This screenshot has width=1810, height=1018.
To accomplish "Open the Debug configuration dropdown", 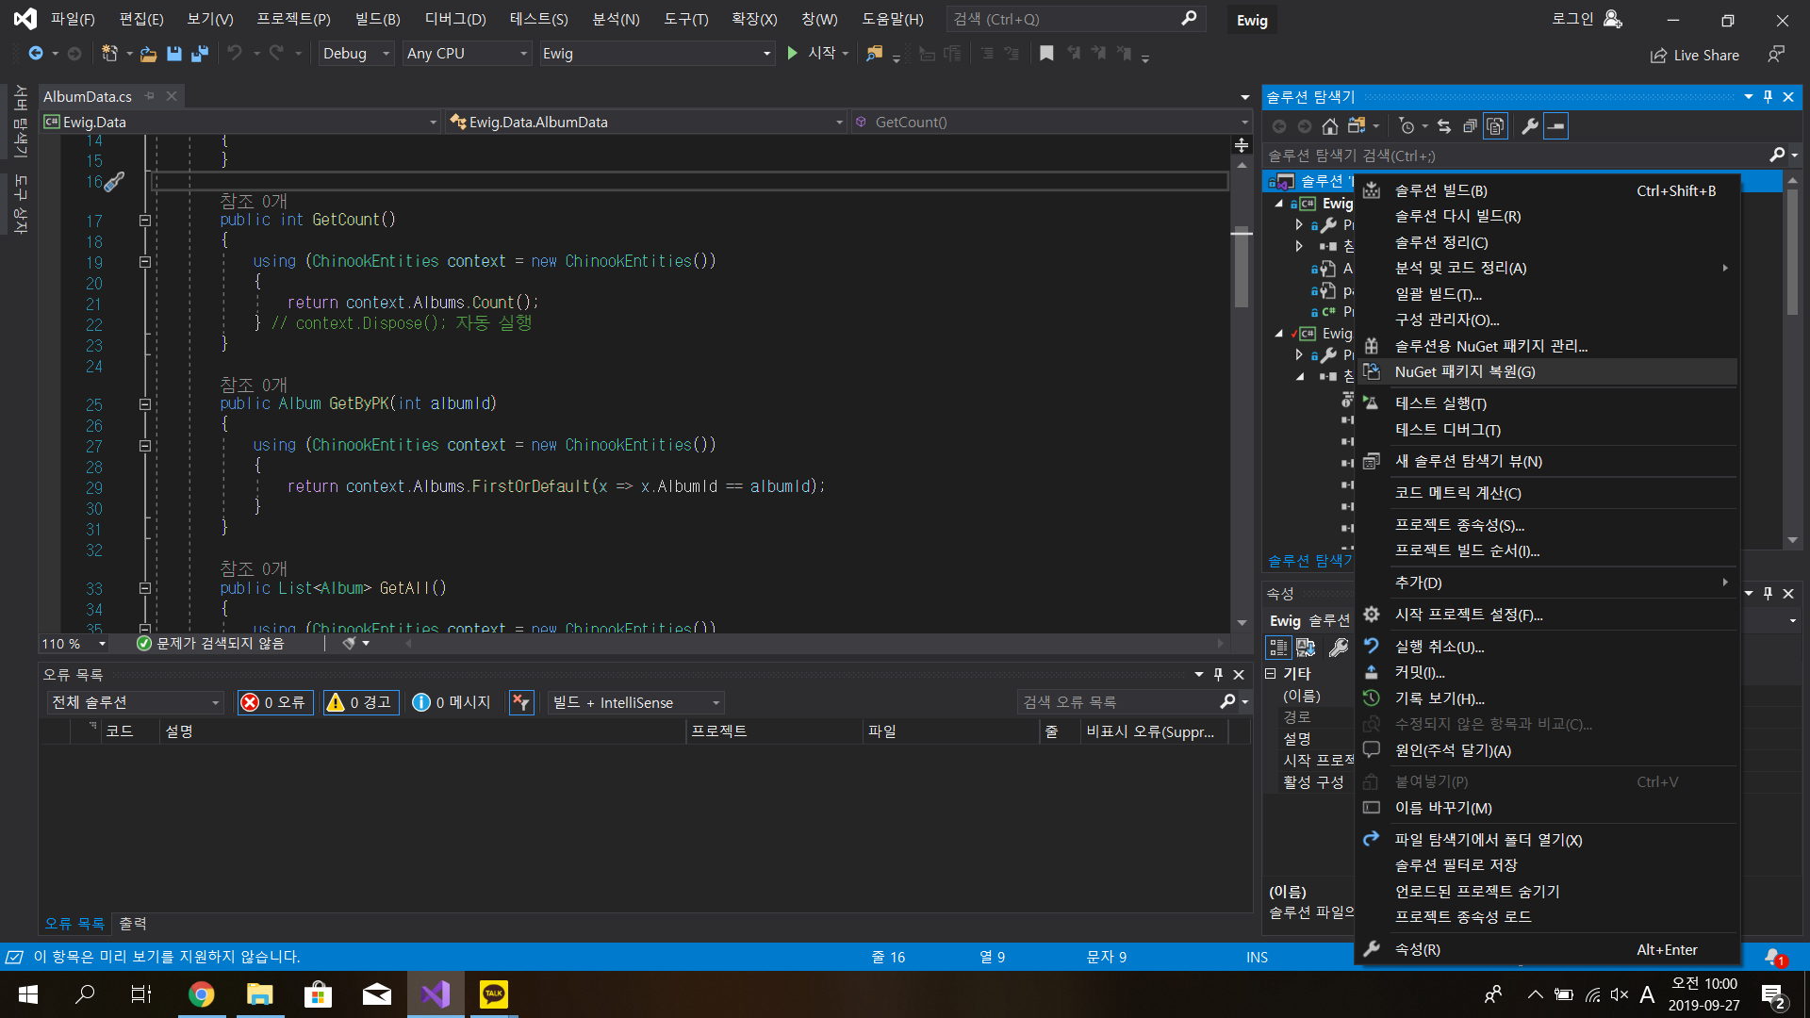I will click(x=355, y=54).
